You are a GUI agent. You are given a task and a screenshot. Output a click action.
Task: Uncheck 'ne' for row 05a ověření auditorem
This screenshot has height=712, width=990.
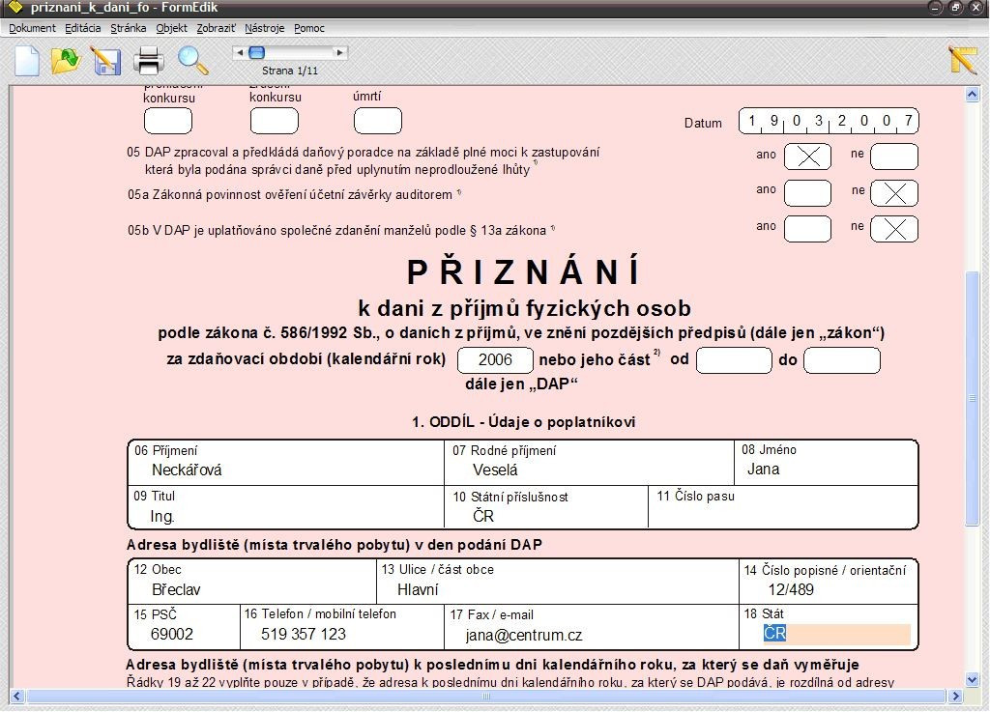[x=894, y=193]
